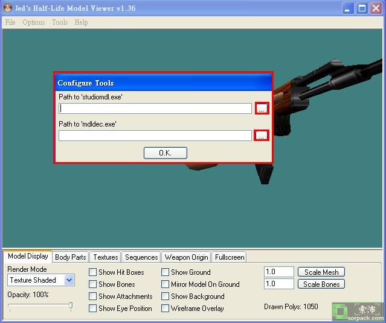Enable Show Background checkbox
Screen dimensions: 386x323
click(165, 296)
